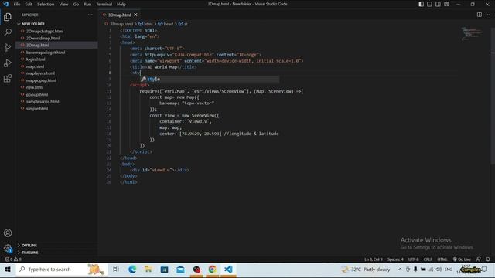
Task: Click the notifications bell in status bar
Action: click(x=488, y=259)
